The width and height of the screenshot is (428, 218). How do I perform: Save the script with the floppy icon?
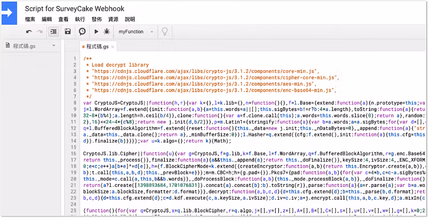pos(68,32)
